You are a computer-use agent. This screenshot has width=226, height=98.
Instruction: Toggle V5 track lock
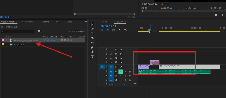(x=106, y=50)
